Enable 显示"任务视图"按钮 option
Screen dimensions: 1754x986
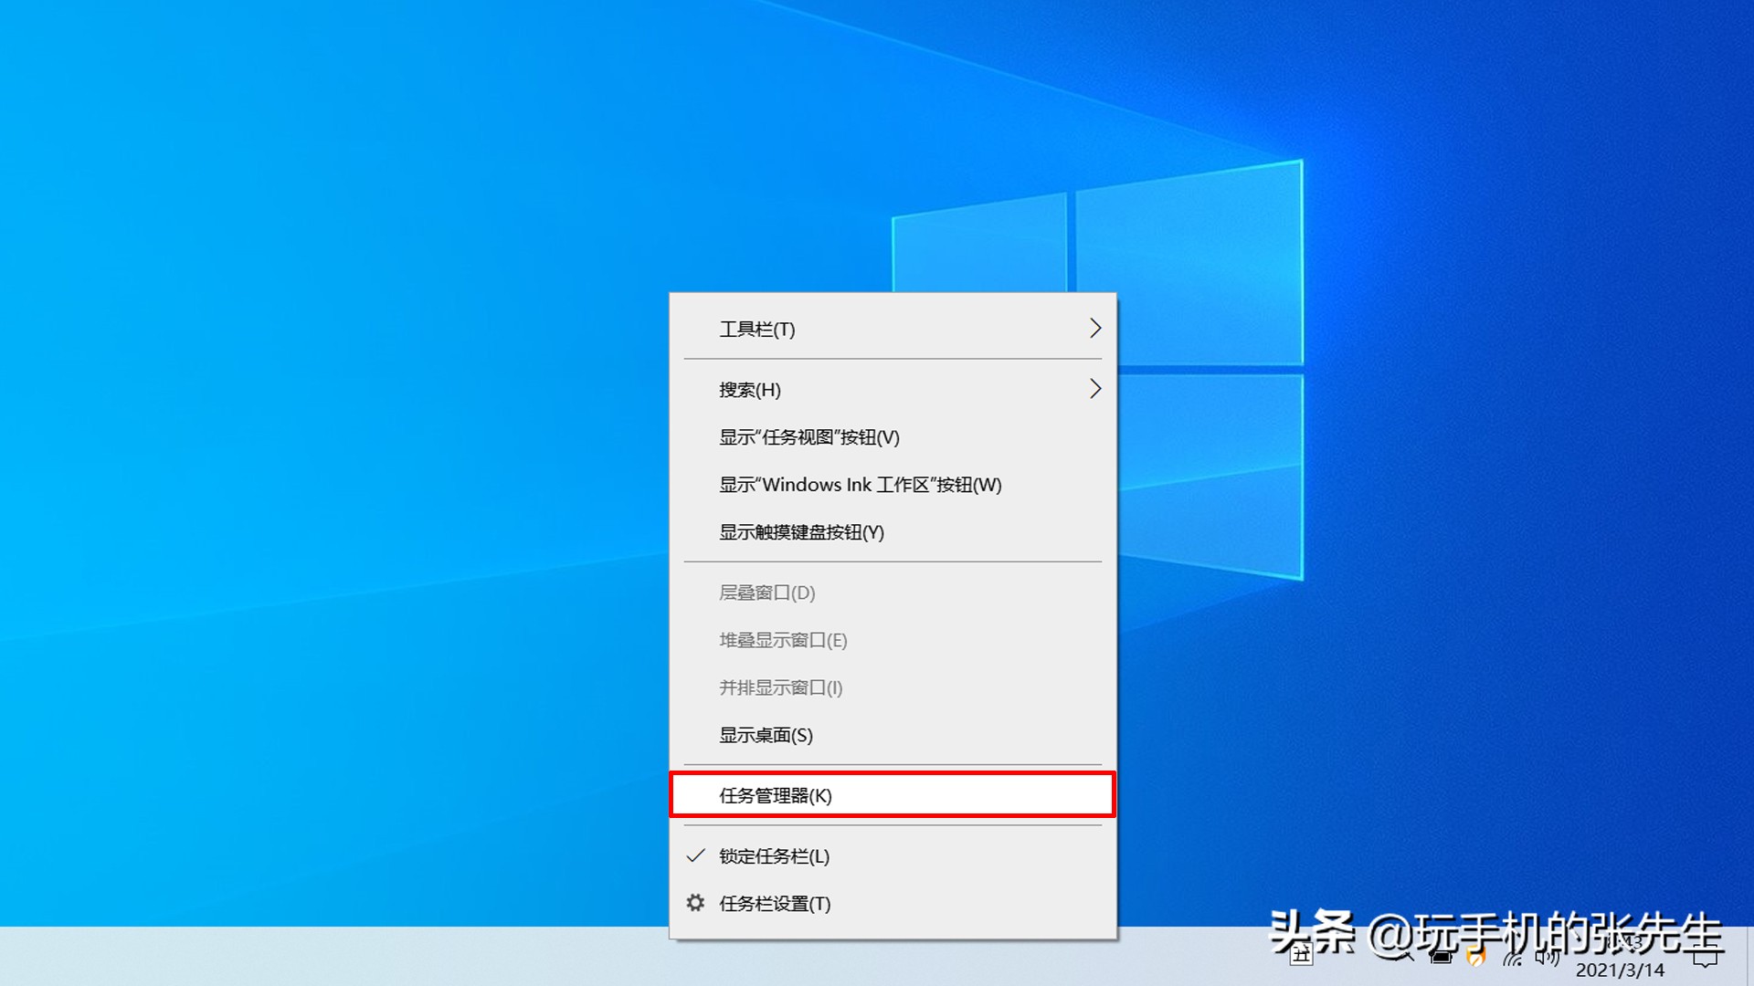click(x=808, y=437)
